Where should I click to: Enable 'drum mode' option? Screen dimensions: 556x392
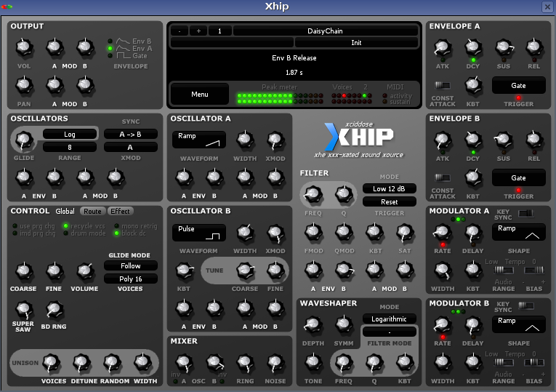pos(85,233)
